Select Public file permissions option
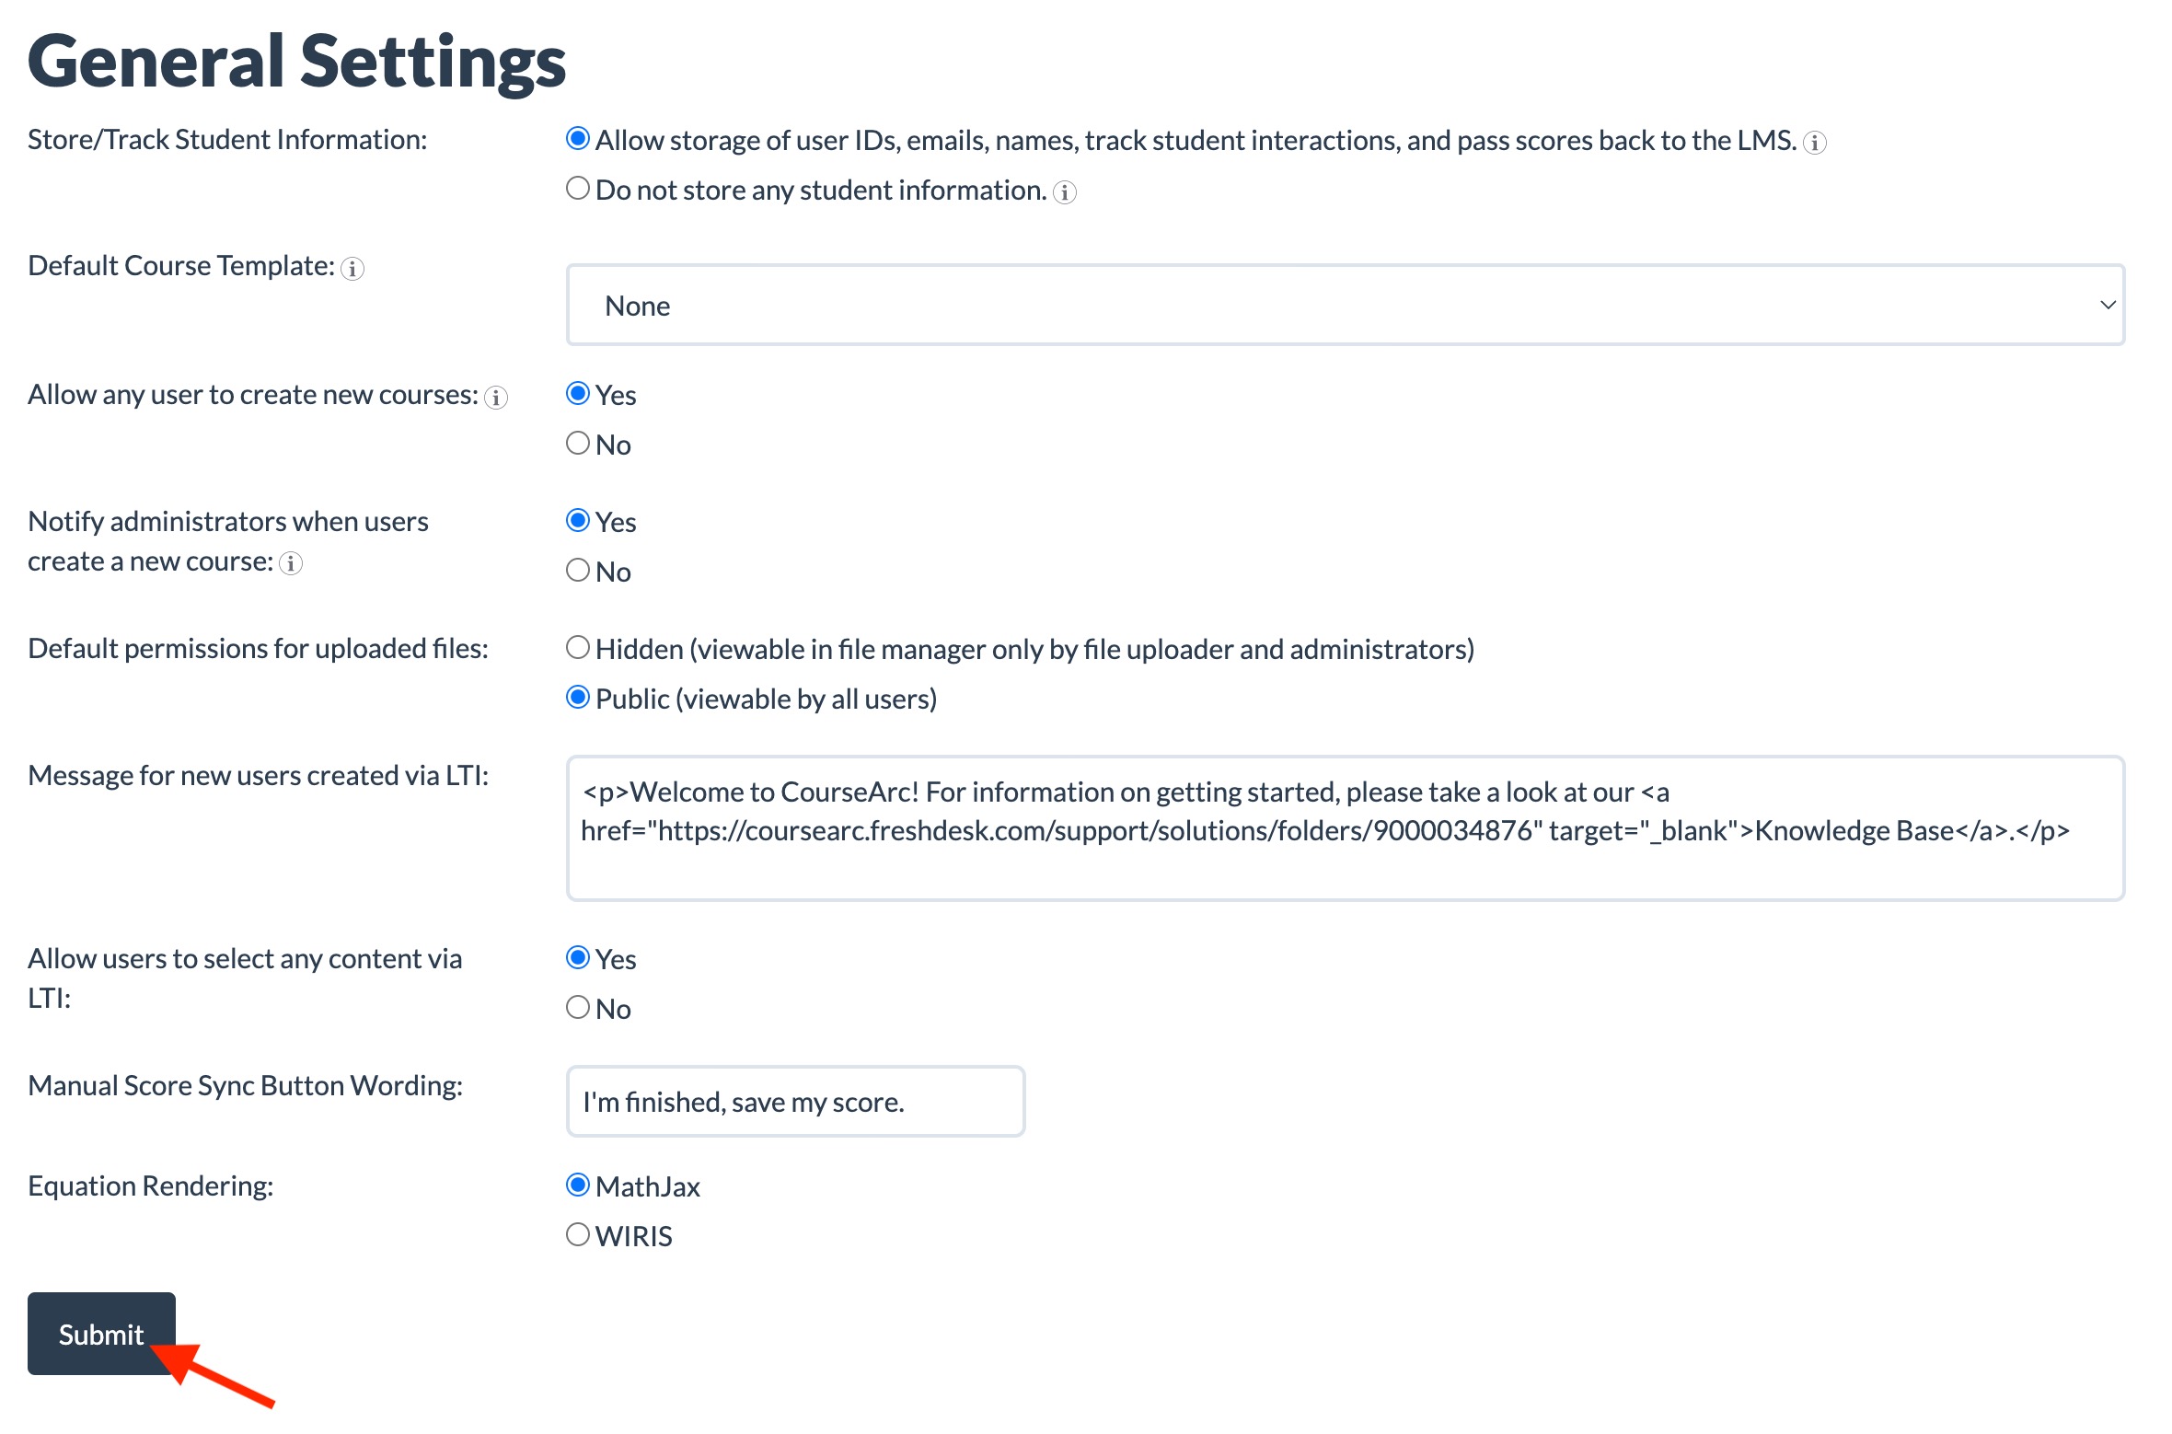 tap(578, 698)
